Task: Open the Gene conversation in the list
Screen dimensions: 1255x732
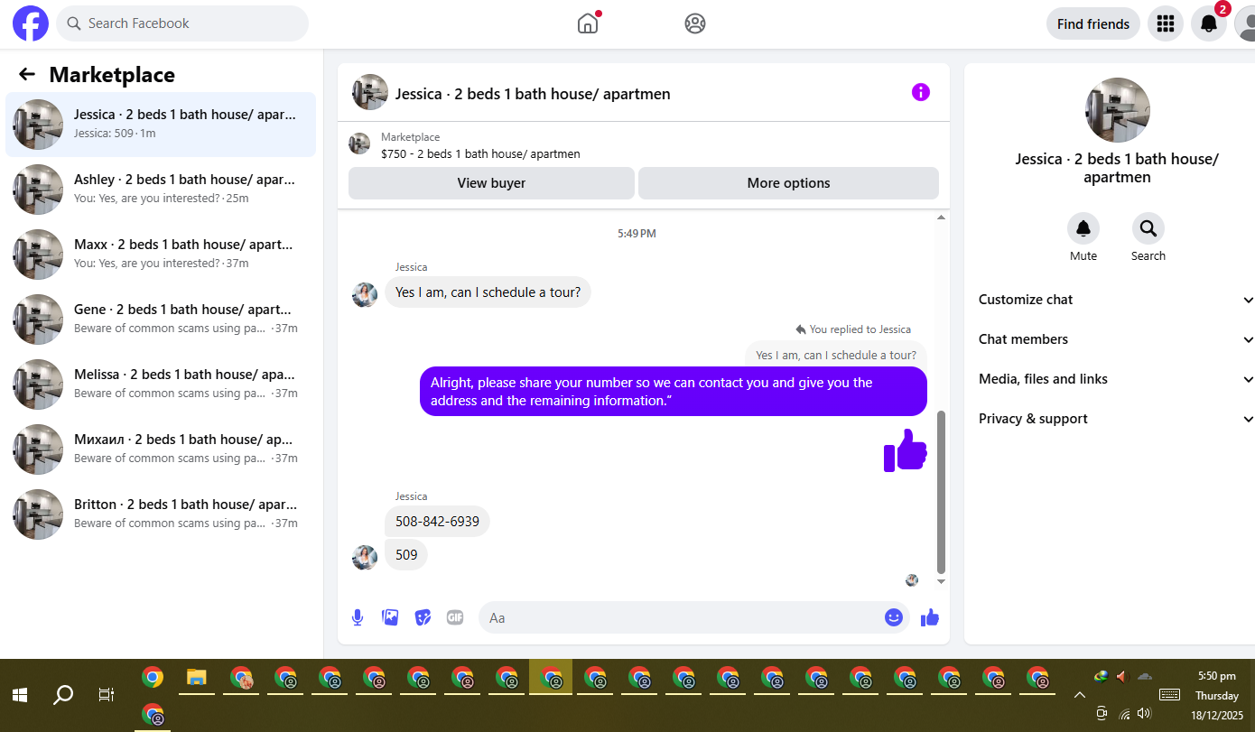Action: [x=161, y=320]
